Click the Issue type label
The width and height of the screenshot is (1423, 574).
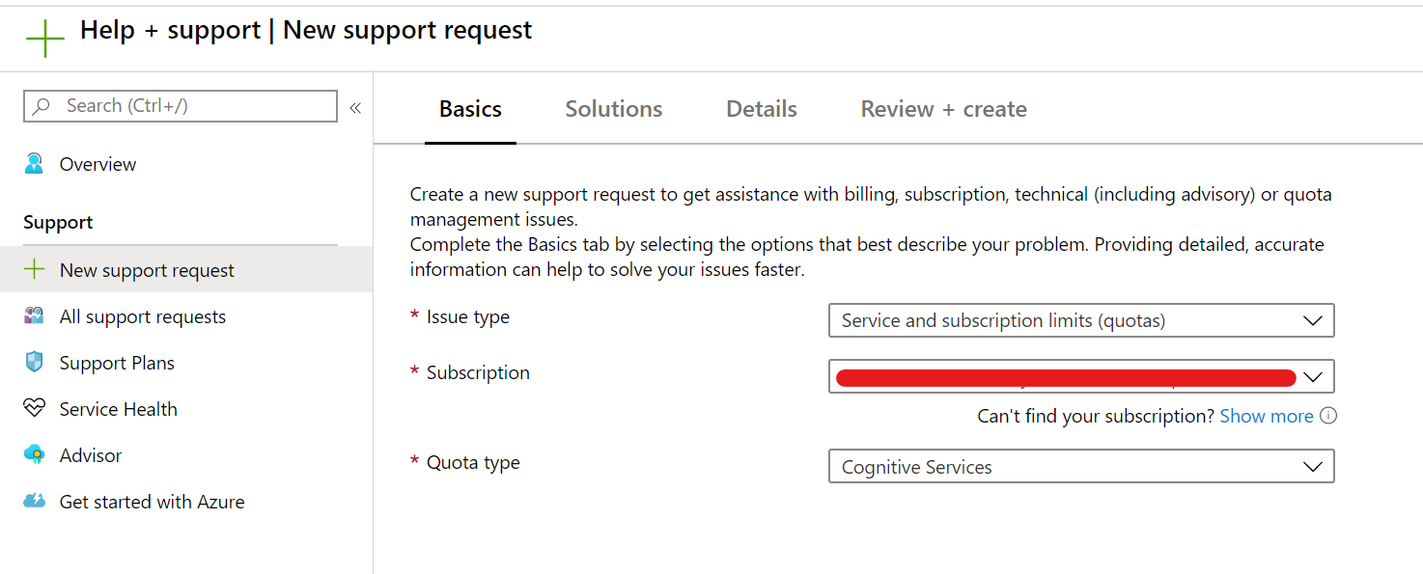click(468, 316)
